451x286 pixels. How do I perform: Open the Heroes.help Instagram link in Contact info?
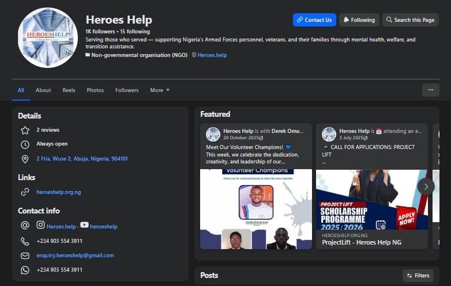pyautogui.click(x=61, y=227)
